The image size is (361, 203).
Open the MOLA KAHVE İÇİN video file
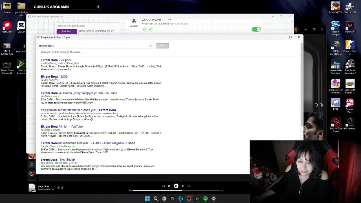(7, 49)
